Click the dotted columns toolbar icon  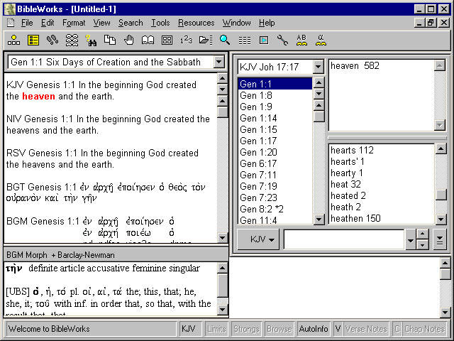pos(244,40)
